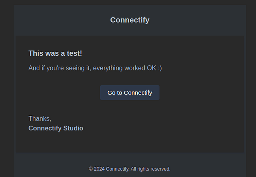Click "All rights reserved" in the footer
Image resolution: width=256 pixels, height=177 pixels.
(150, 169)
